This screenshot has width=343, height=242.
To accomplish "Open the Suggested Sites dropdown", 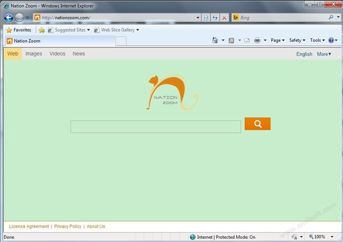I will click(x=69, y=30).
